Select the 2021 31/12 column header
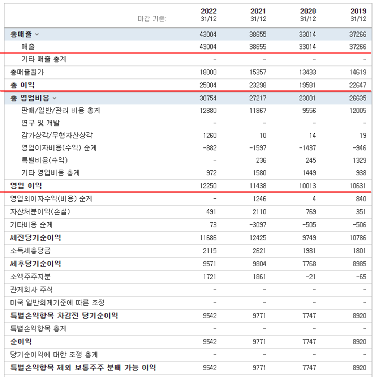Image resolution: width=374 pixels, height=377 pixels. coord(258,15)
